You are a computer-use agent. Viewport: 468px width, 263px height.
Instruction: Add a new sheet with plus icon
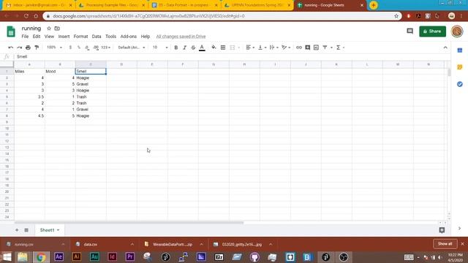click(x=17, y=230)
